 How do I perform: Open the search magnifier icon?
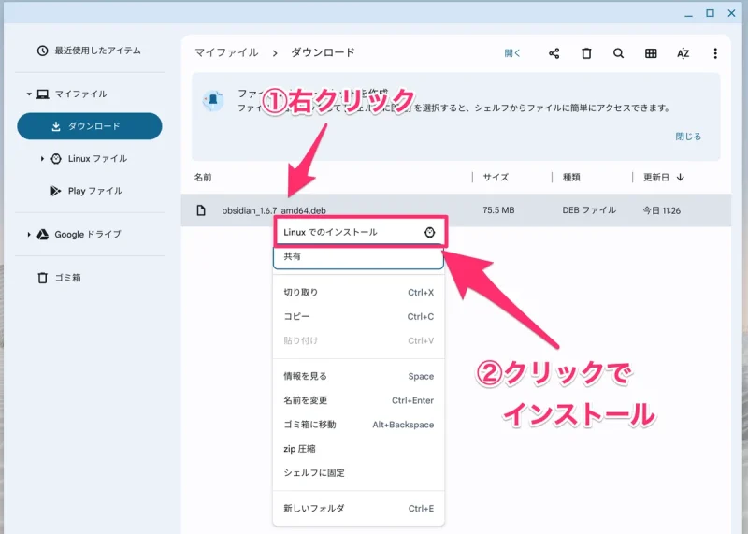tap(618, 53)
